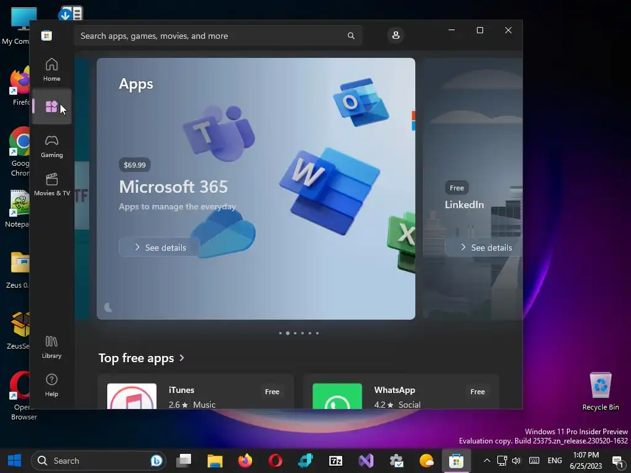Open Task View on taskbar
This screenshot has height=473, width=631.
point(184,461)
